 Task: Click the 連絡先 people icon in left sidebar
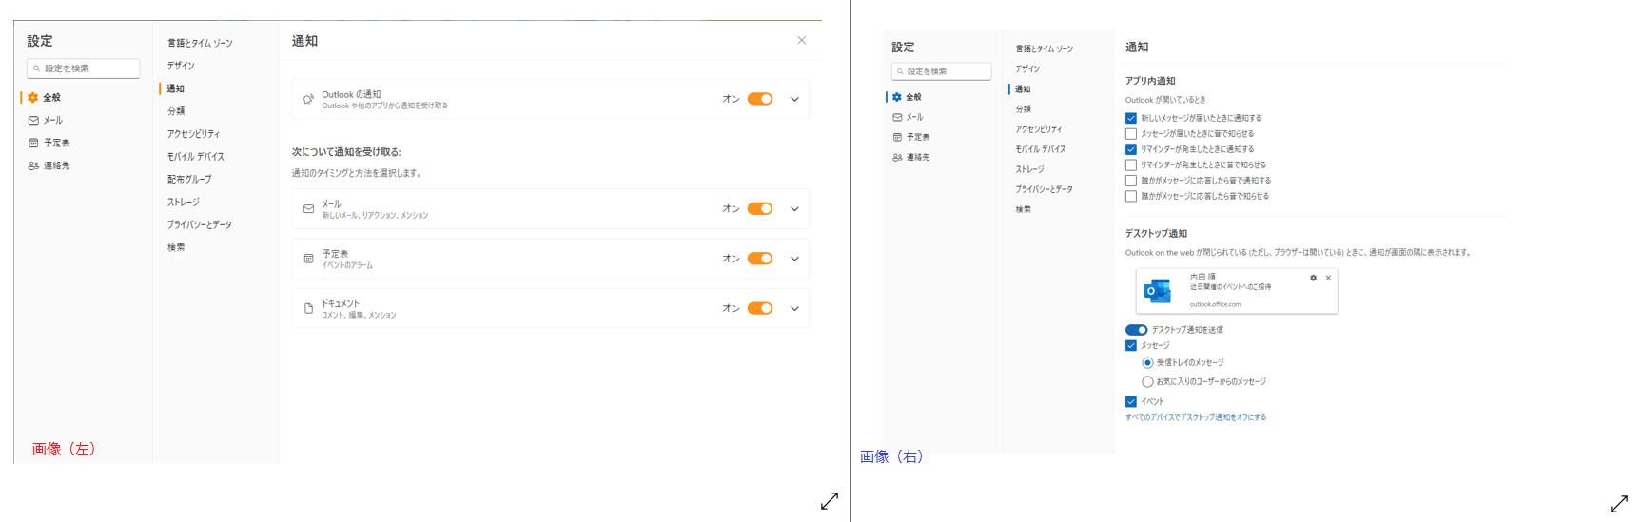coord(33,166)
